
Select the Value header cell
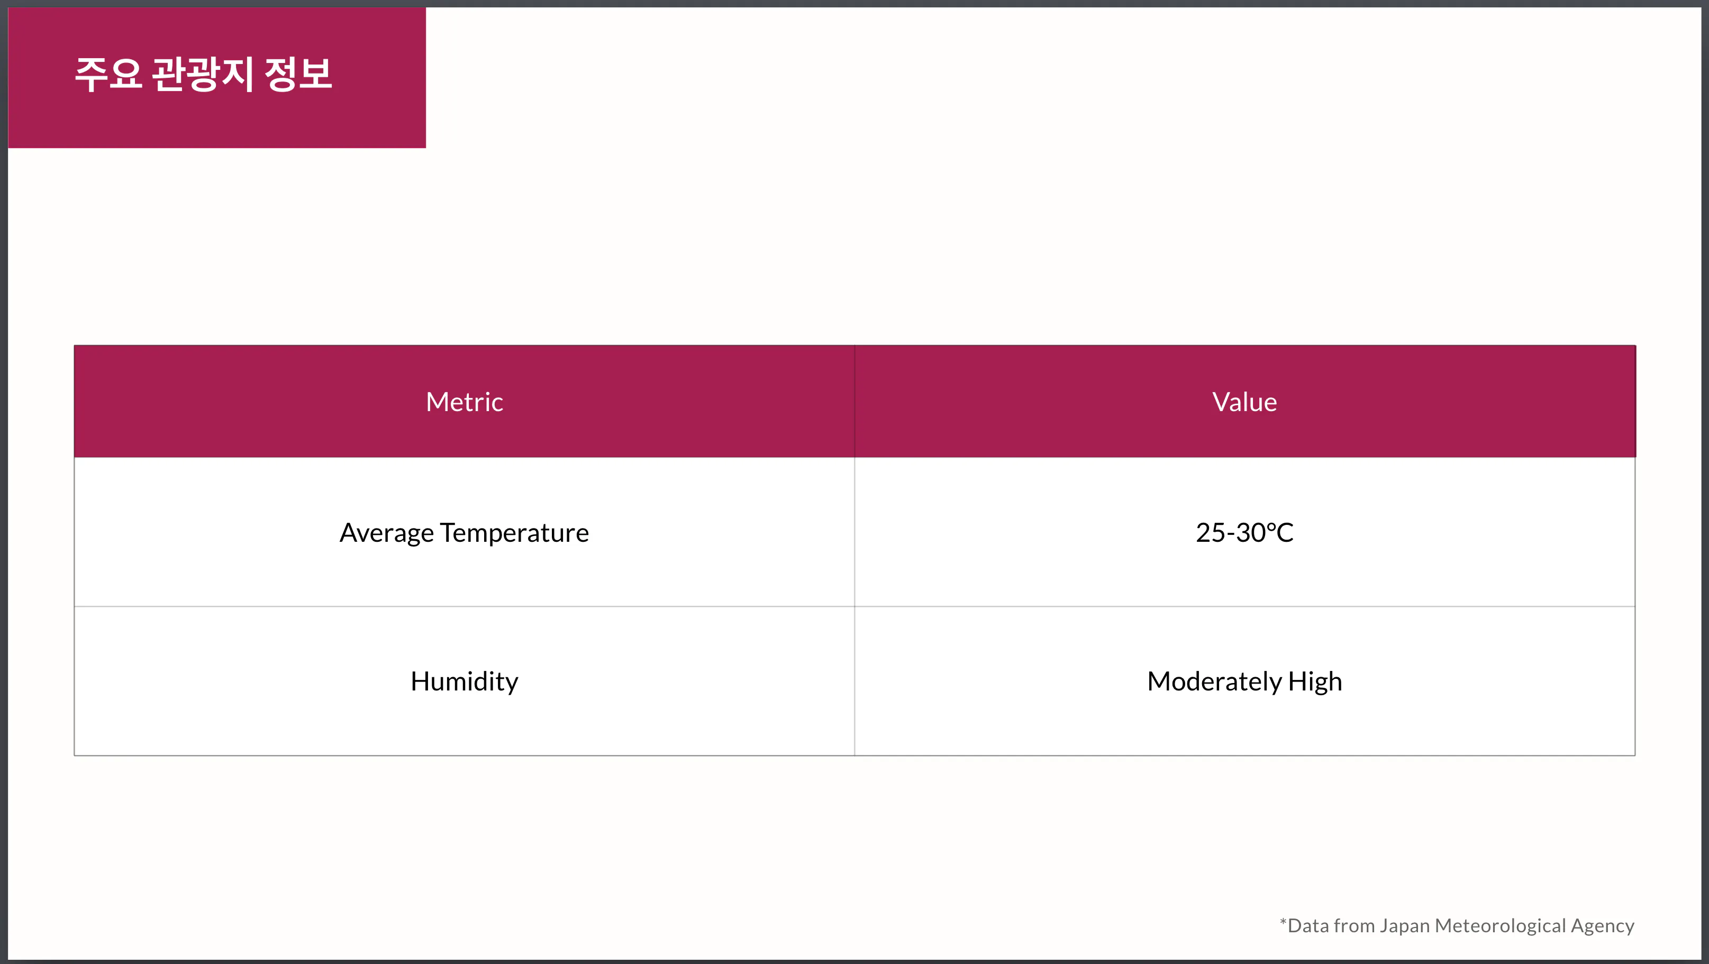point(1244,402)
